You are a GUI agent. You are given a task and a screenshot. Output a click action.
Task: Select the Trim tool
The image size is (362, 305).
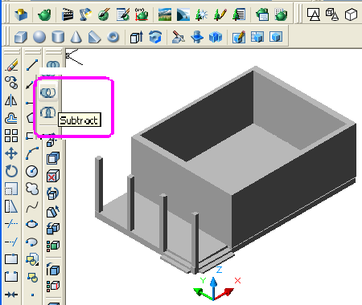click(11, 224)
